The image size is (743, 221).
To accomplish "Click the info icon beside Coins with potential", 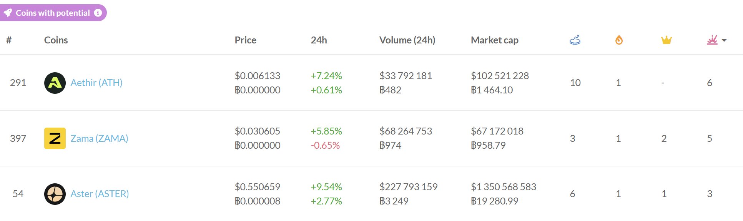I will [x=98, y=13].
